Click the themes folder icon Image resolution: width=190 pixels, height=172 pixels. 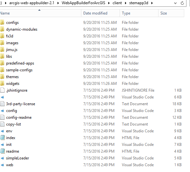[x=2, y=77]
